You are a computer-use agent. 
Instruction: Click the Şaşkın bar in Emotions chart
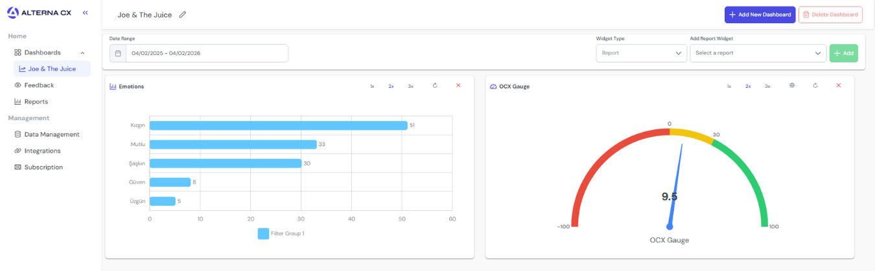pos(226,163)
